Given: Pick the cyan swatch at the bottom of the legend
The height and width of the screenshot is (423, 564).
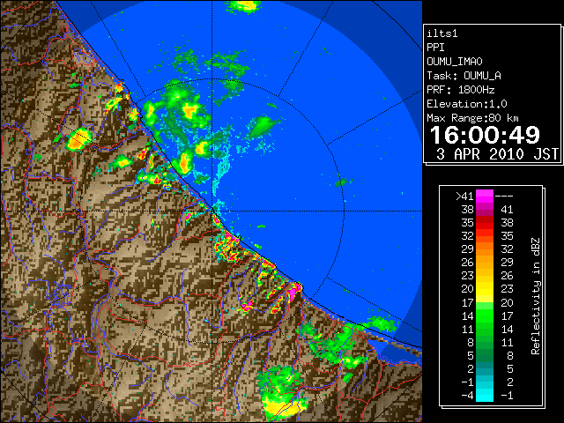Looking at the screenshot, I should tap(485, 396).
